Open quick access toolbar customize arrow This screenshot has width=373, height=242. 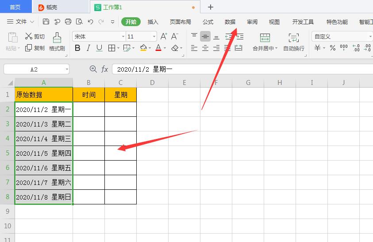112,22
